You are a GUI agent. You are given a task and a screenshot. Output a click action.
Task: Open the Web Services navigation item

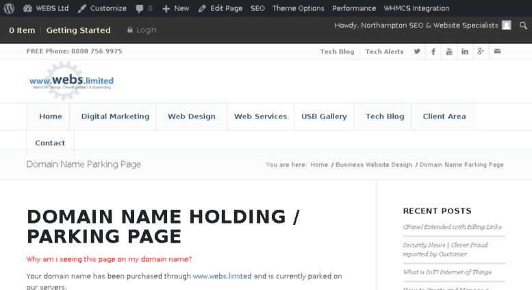[261, 117]
